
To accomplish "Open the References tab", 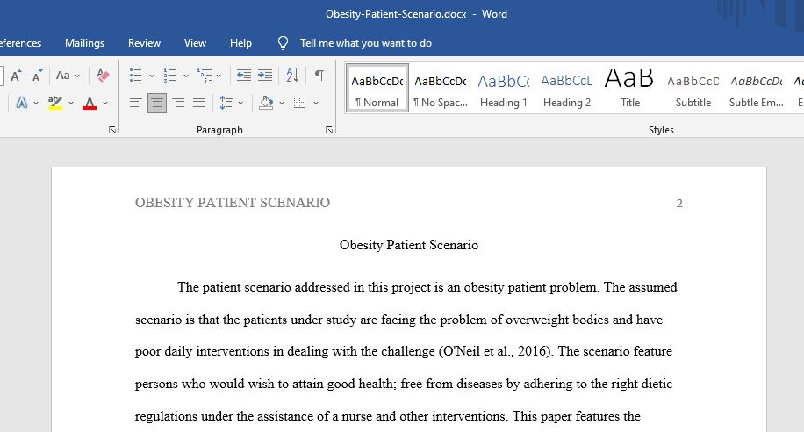I will pos(20,43).
